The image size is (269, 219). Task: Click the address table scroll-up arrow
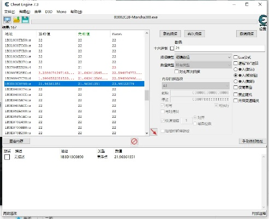coord(264,157)
